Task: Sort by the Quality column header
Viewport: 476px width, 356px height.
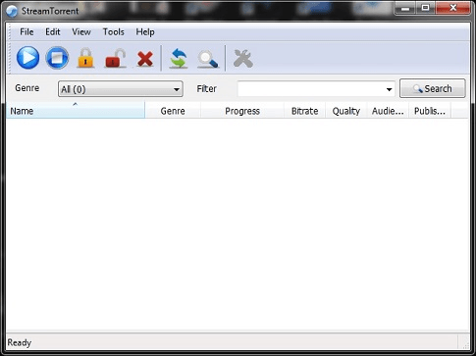Action: pos(346,111)
